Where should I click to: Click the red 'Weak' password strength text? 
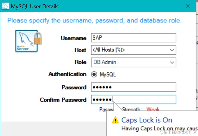(x=153, y=109)
